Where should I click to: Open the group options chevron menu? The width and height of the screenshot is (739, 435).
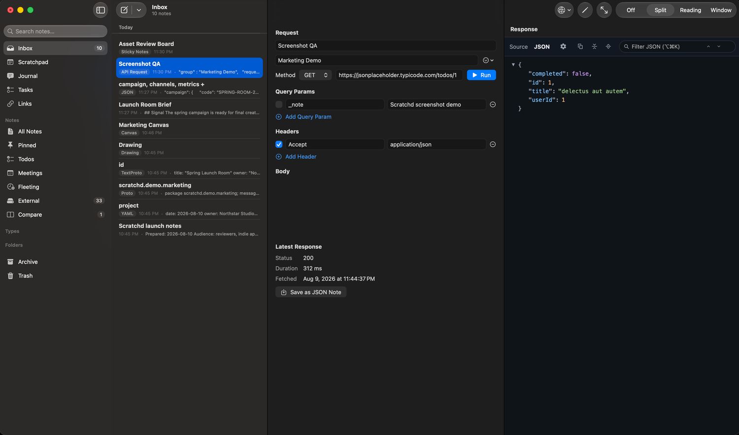(488, 60)
